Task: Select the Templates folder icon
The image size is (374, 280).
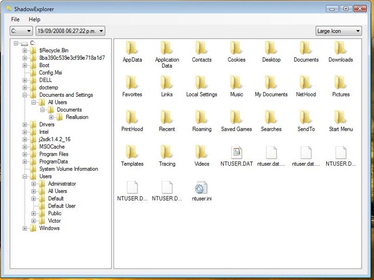Action: 132,152
